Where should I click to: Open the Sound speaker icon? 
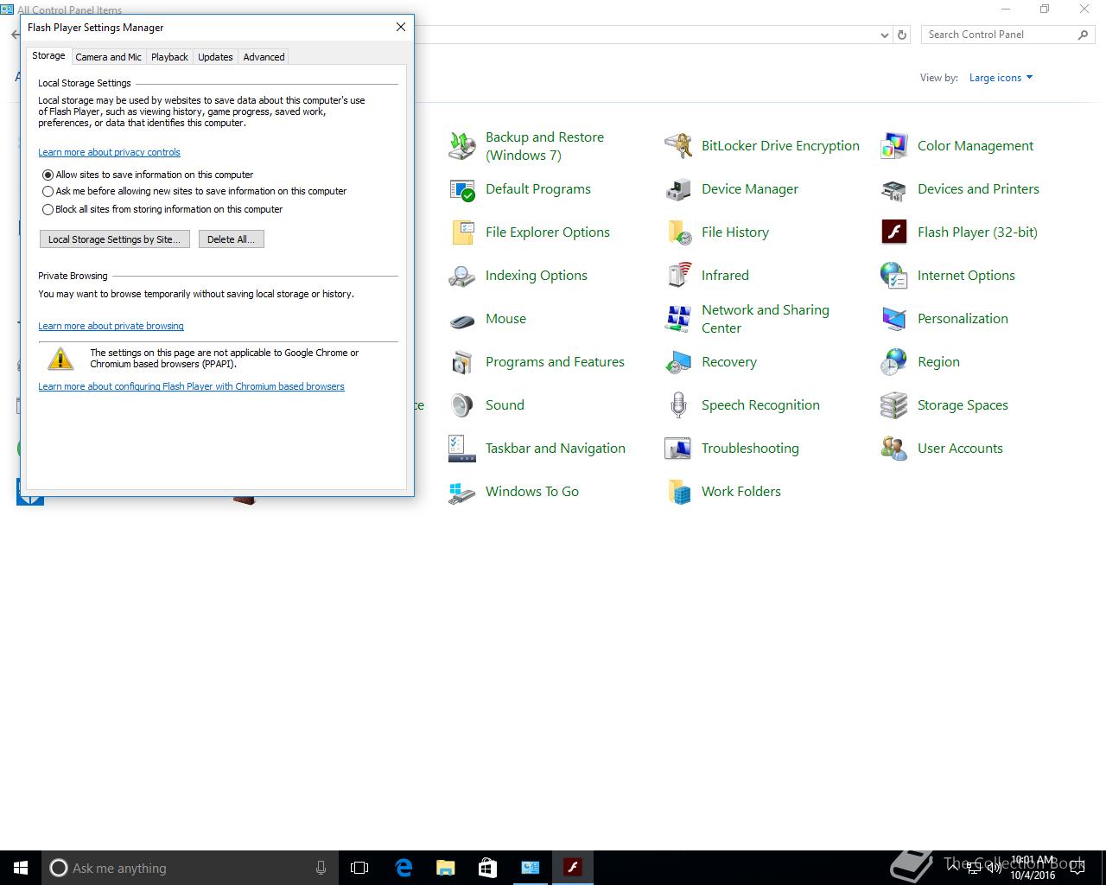click(462, 405)
